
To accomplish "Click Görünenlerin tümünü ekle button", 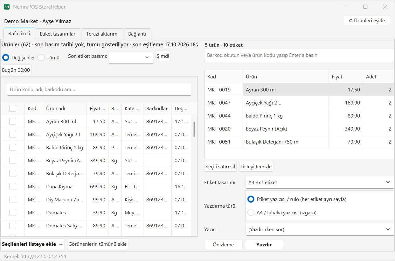I will pyautogui.click(x=98, y=244).
